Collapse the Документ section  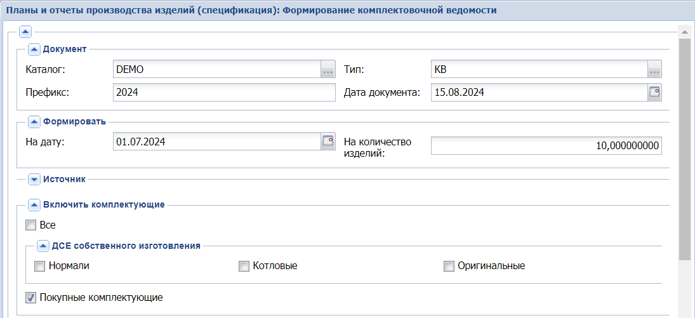click(x=34, y=49)
